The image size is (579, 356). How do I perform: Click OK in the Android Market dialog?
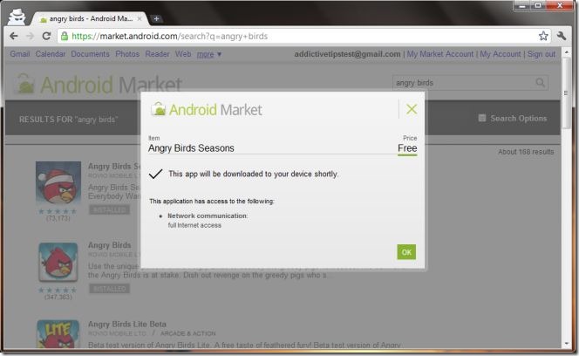point(406,252)
